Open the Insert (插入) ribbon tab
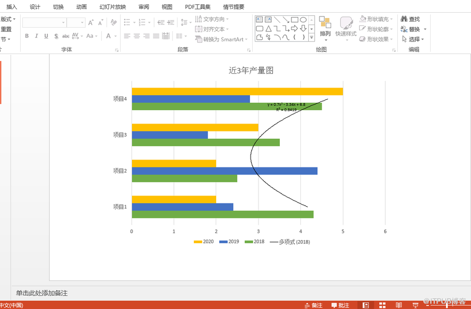 tap(12, 7)
